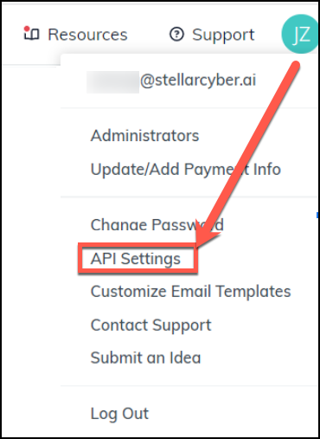320x439 pixels.
Task: Select Administrators from the account menu
Action: [x=144, y=135]
